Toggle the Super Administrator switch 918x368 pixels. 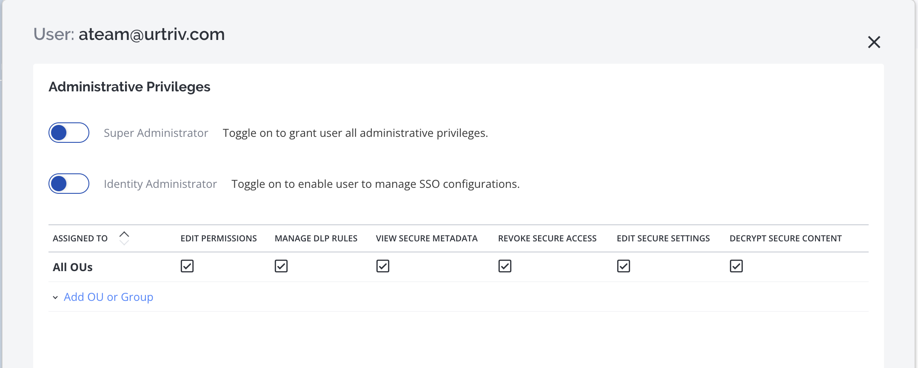tap(69, 133)
